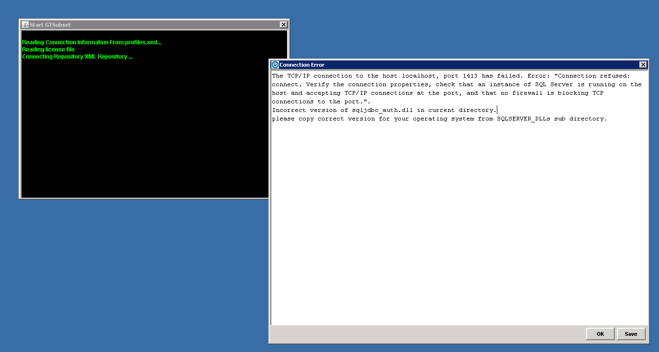
Task: Click OK in the Connection Error dialog
Action: [x=600, y=334]
